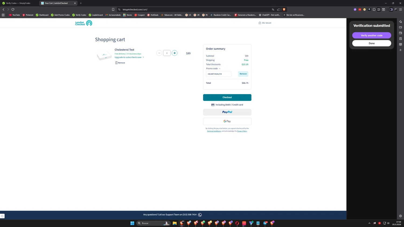The image size is (404, 227).
Task: Open Telegram from the taskbar
Action: (x=265, y=223)
